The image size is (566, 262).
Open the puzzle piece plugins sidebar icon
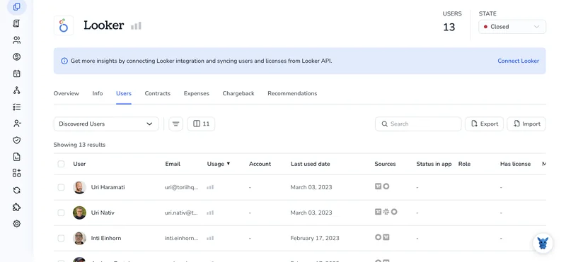16,207
